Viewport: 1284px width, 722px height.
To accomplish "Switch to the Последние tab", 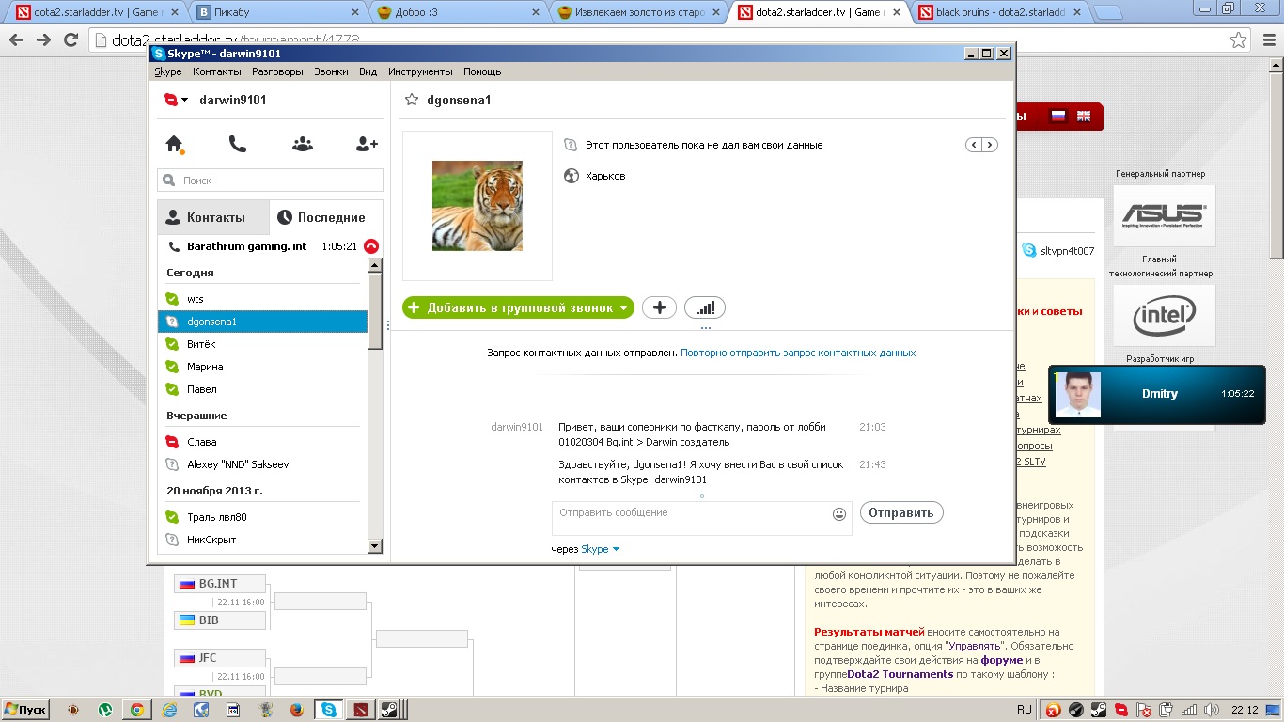I will [326, 217].
